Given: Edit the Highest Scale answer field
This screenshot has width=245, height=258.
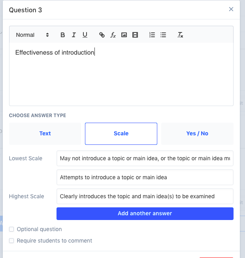Looking at the screenshot, I should (x=145, y=196).
